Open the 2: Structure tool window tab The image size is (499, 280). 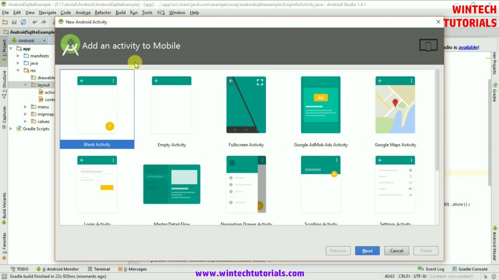pyautogui.click(x=4, y=84)
